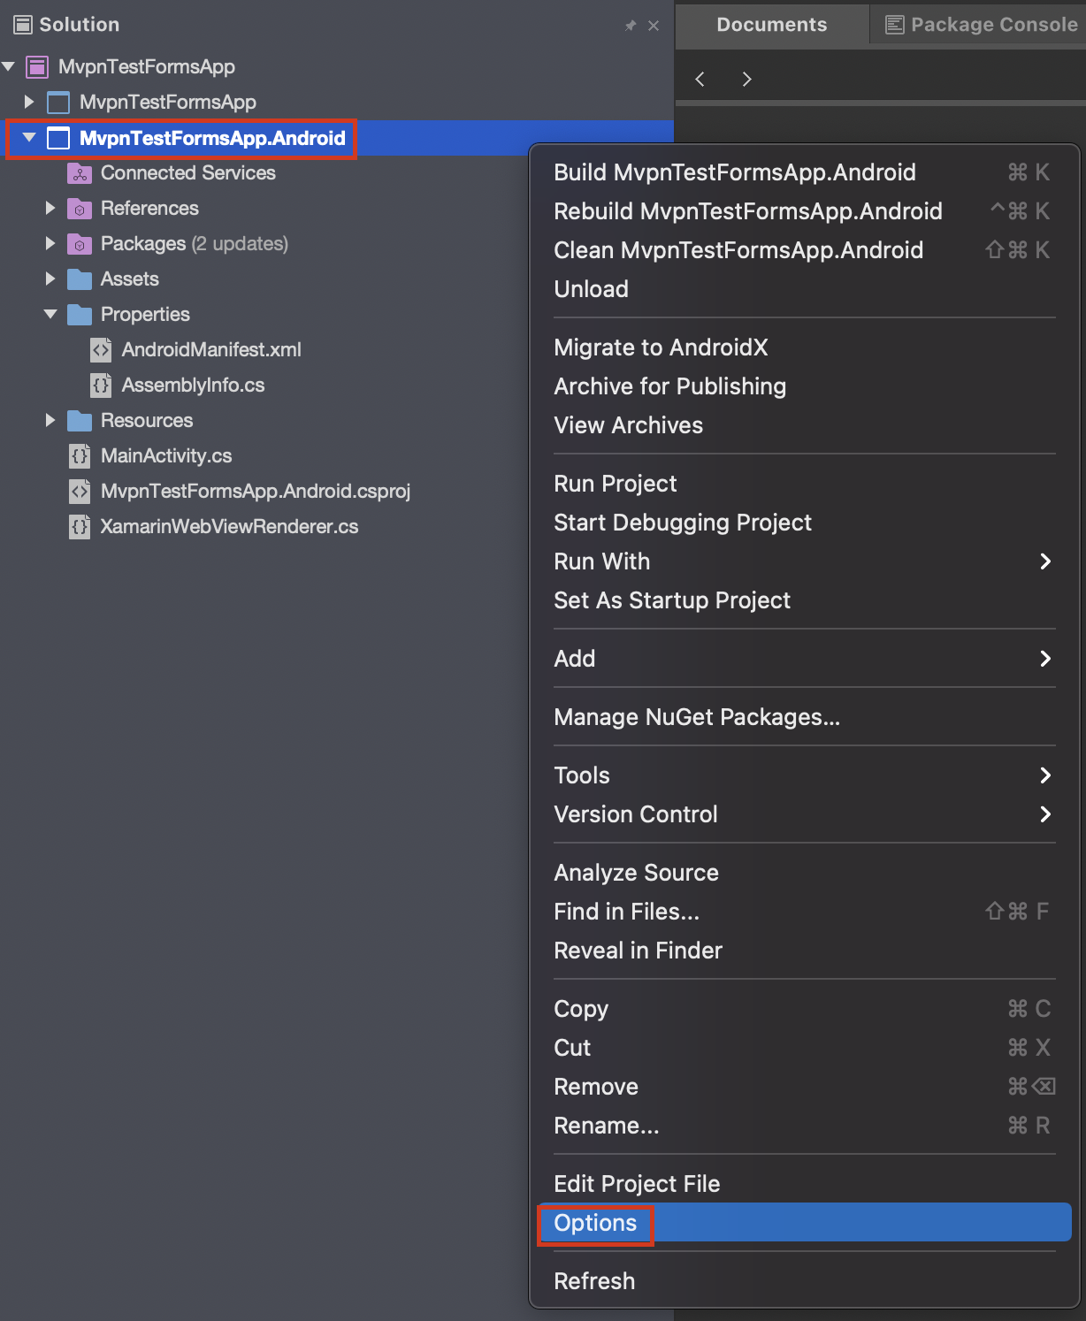Click the navigate back arrow
The width and height of the screenshot is (1086, 1321).
tap(700, 80)
